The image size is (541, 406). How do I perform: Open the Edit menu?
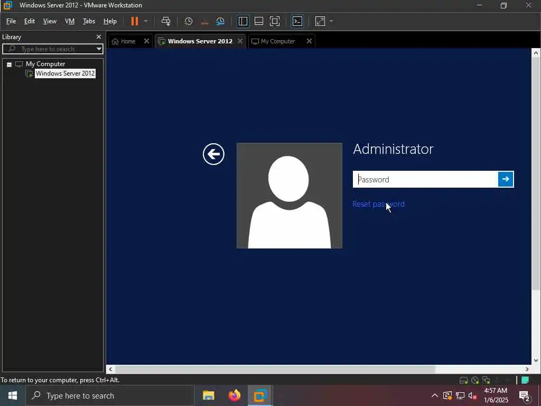pyautogui.click(x=30, y=21)
